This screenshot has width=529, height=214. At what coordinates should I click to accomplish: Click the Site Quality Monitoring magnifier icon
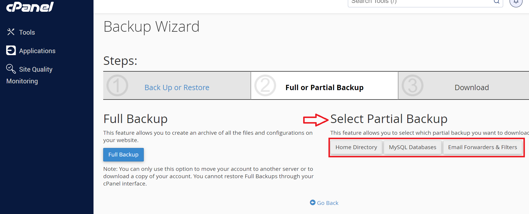tap(11, 69)
